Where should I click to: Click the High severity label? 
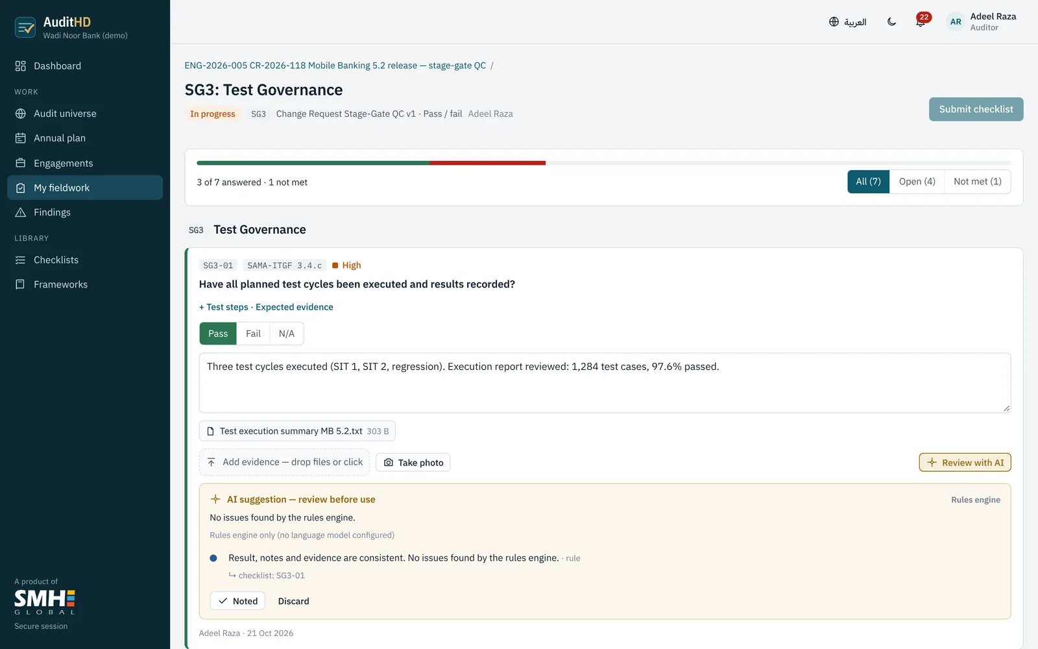coord(346,265)
